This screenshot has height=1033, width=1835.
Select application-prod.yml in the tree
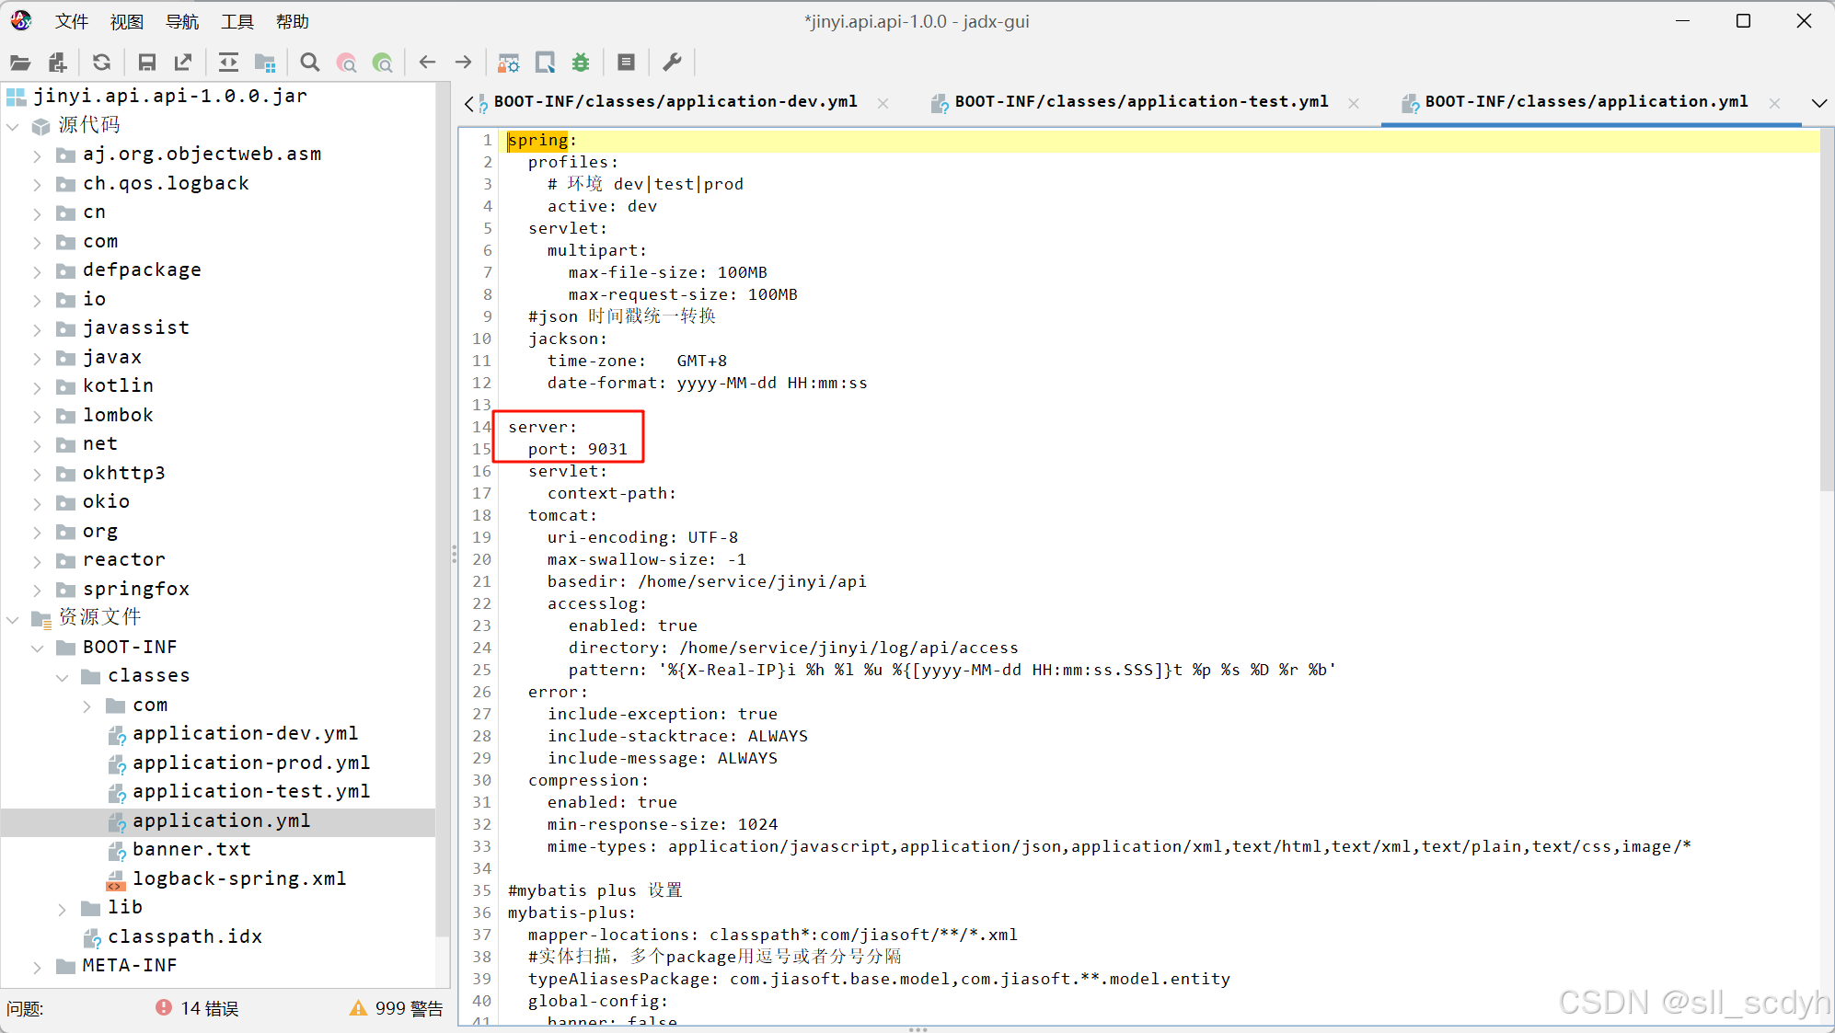(x=250, y=763)
